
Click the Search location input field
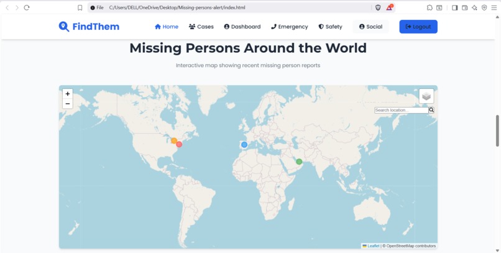click(402, 110)
